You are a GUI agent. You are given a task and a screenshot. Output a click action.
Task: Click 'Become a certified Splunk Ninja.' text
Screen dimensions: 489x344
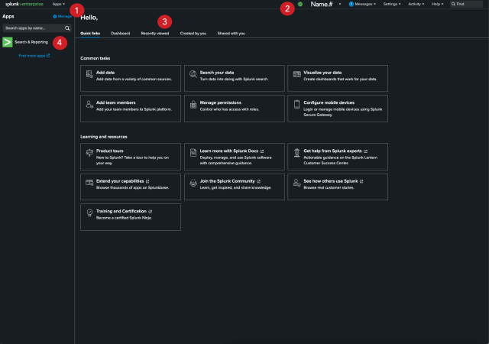124,218
